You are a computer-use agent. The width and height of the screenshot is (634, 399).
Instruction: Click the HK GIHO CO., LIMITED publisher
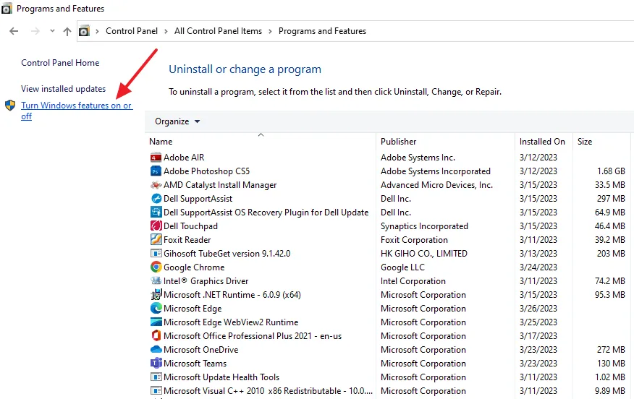pos(423,254)
